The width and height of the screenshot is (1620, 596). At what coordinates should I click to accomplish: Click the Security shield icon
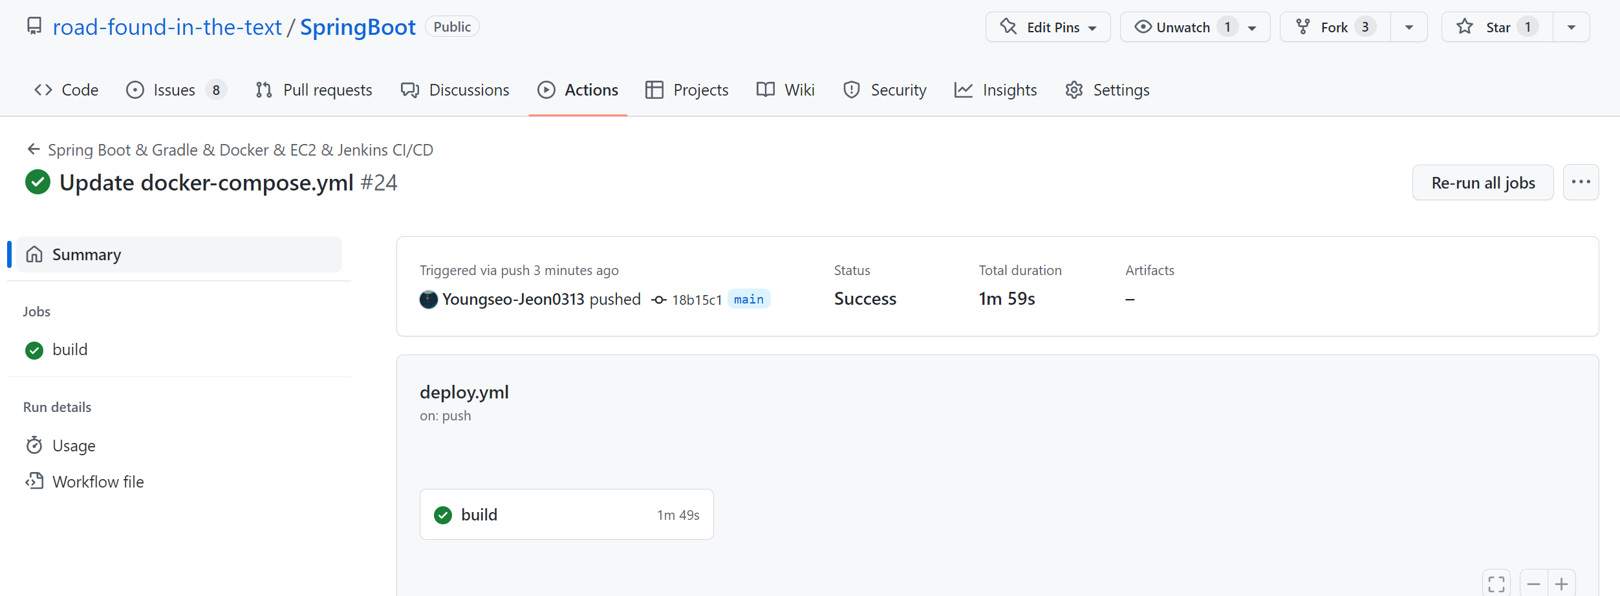852,90
